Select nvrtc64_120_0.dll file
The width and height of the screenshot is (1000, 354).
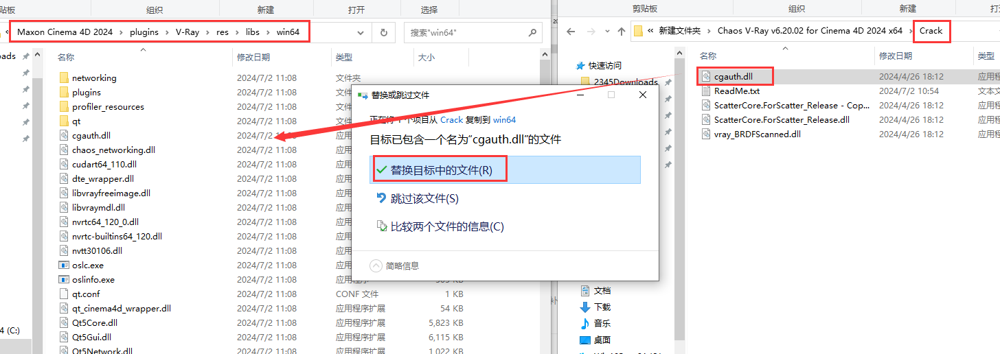[x=105, y=222]
